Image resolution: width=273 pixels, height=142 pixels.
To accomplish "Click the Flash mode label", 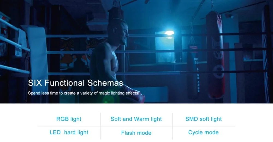I will pos(136,133).
